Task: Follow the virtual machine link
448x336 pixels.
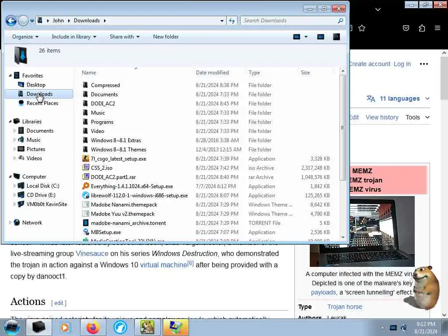Action: click(x=164, y=265)
